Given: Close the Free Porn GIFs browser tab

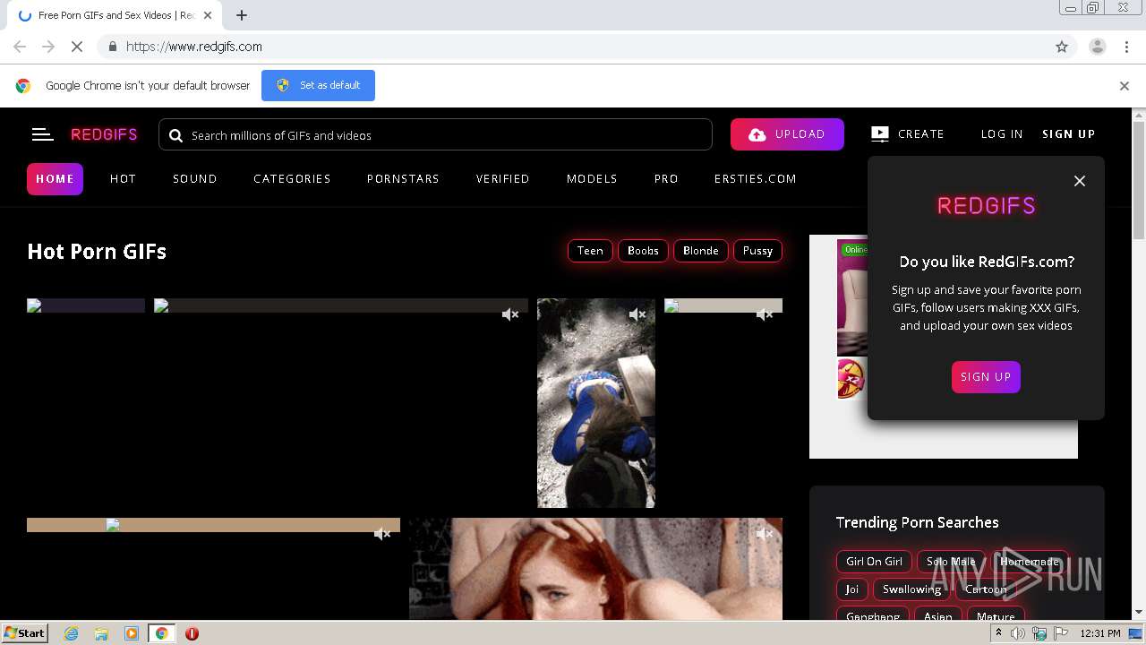Looking at the screenshot, I should click(208, 15).
